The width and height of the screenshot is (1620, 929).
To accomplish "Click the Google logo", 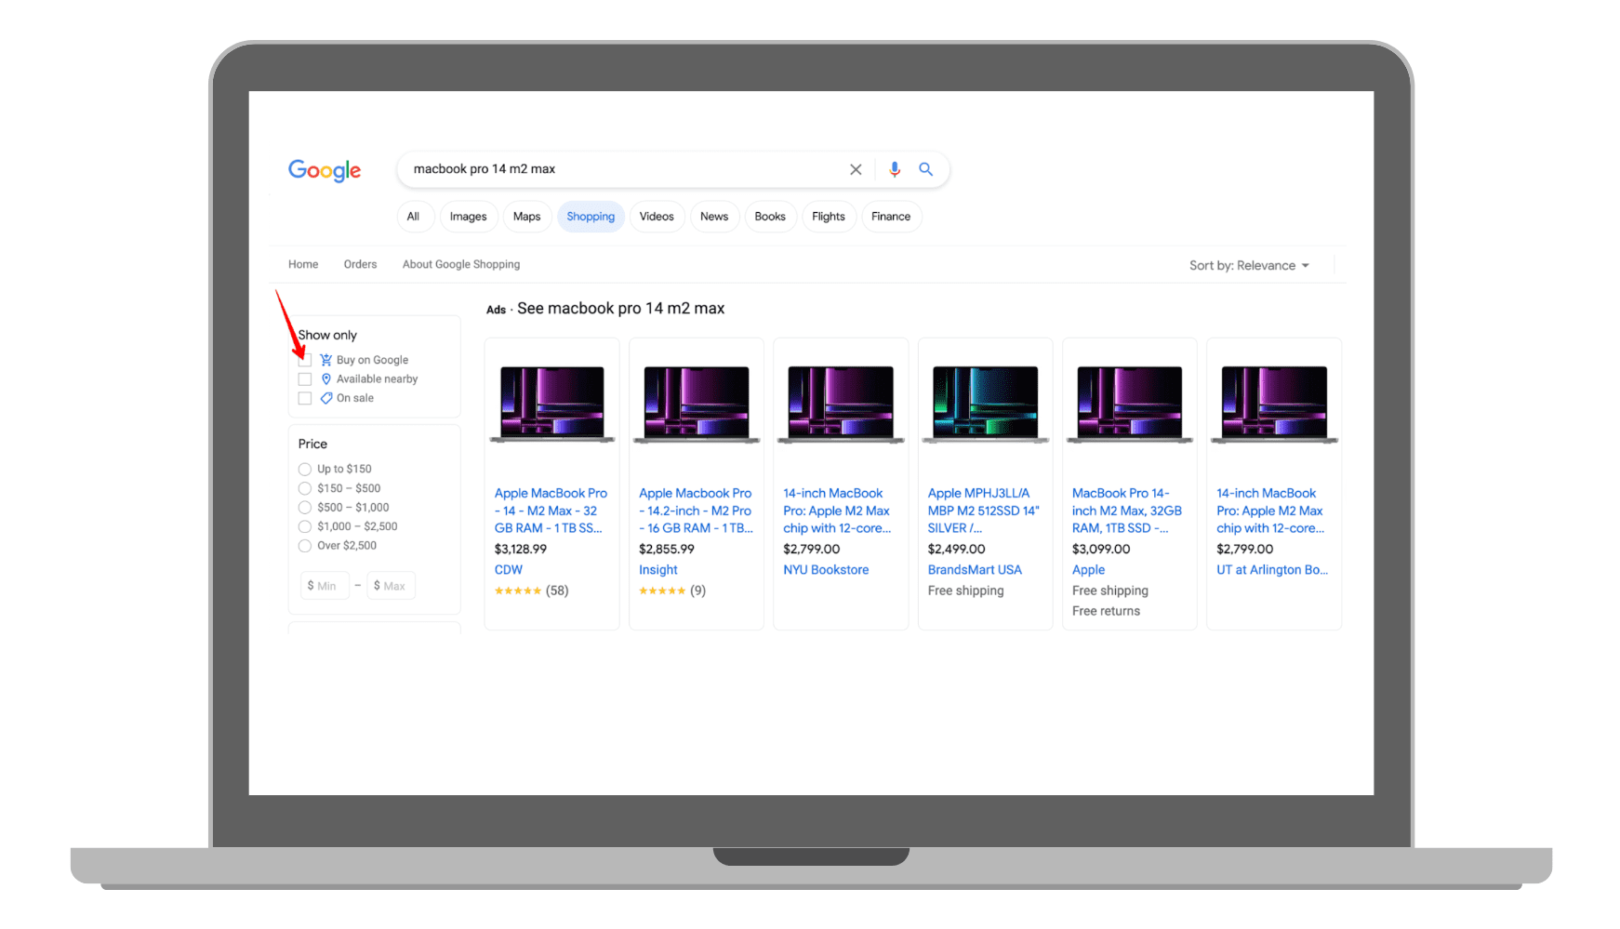I will pos(324,170).
